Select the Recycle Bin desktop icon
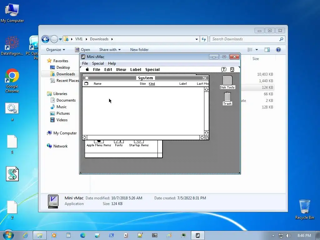 pos(304,209)
